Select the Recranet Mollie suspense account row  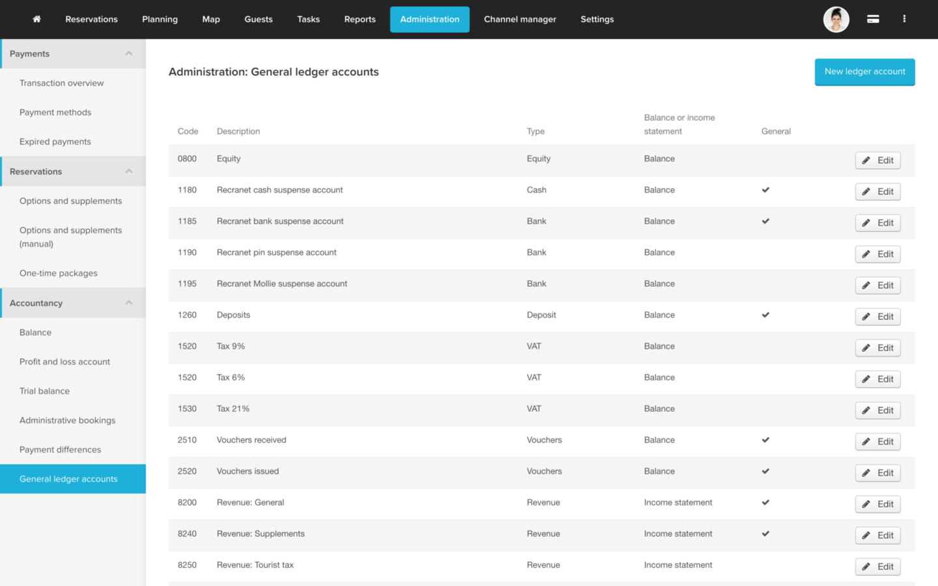coord(282,284)
